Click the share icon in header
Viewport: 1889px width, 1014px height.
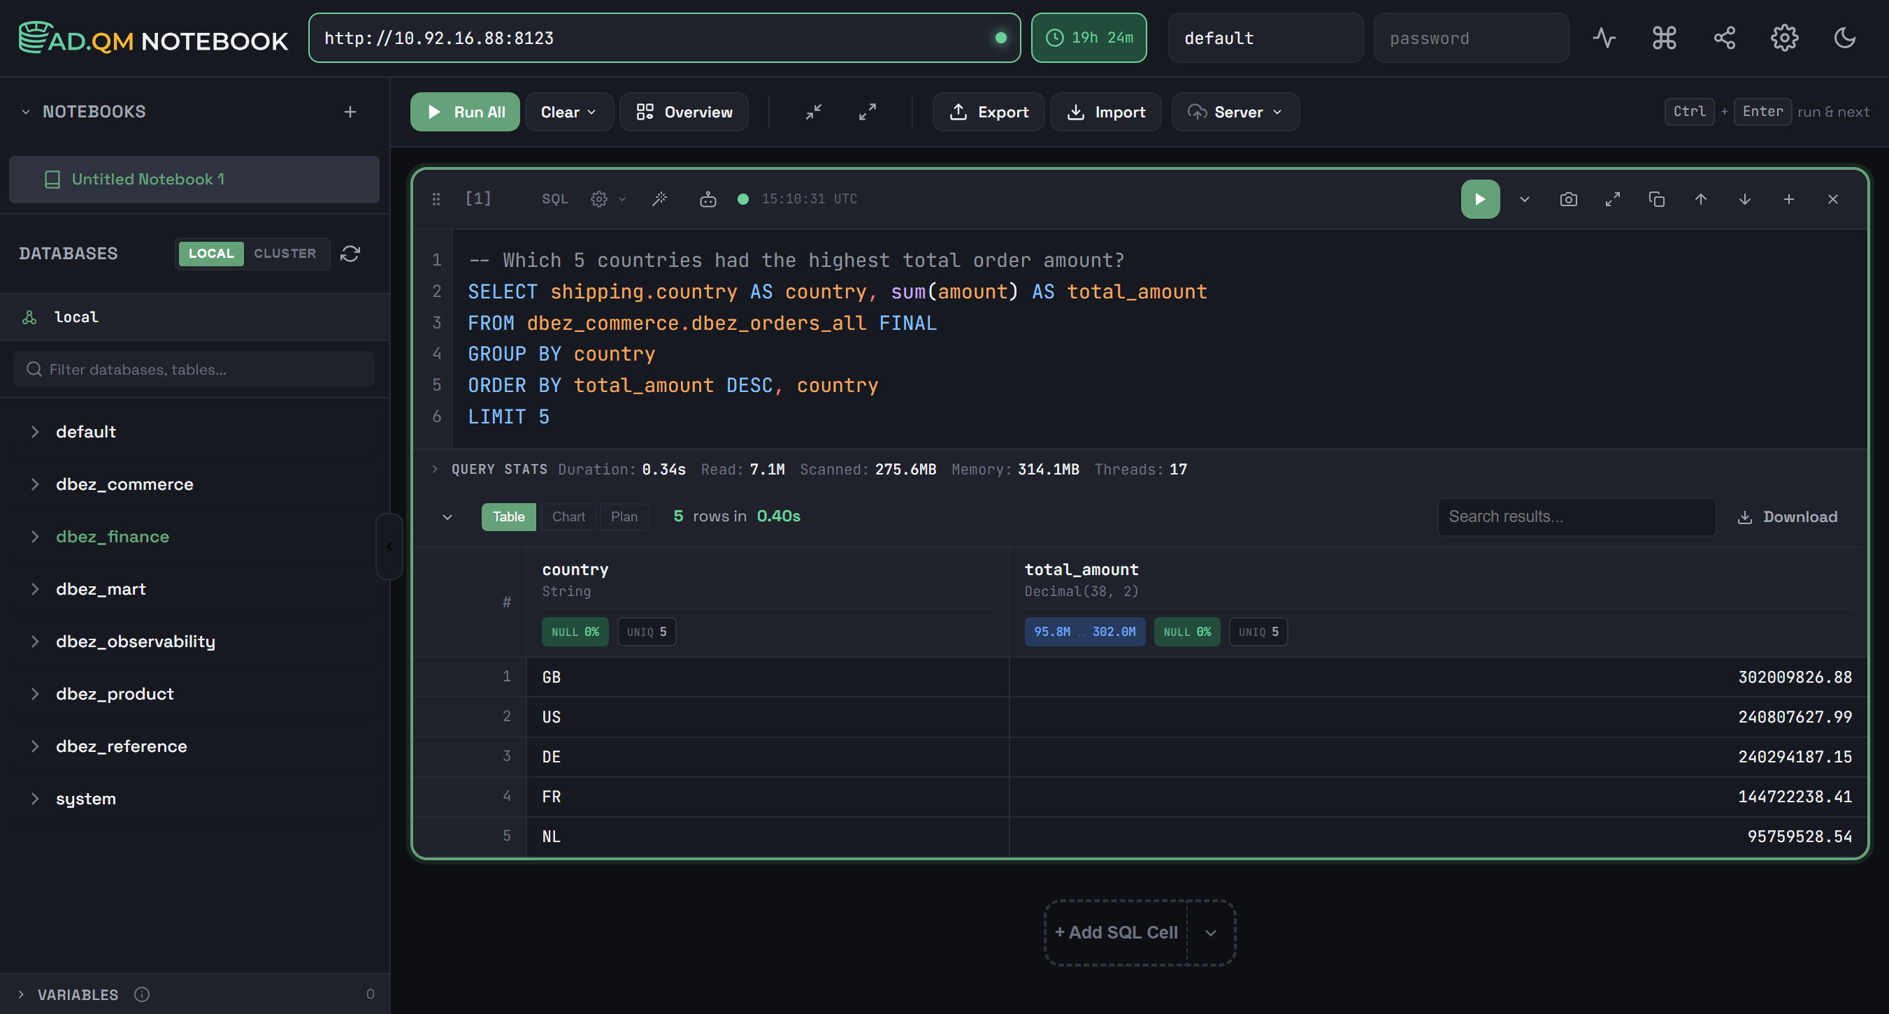[x=1724, y=38]
